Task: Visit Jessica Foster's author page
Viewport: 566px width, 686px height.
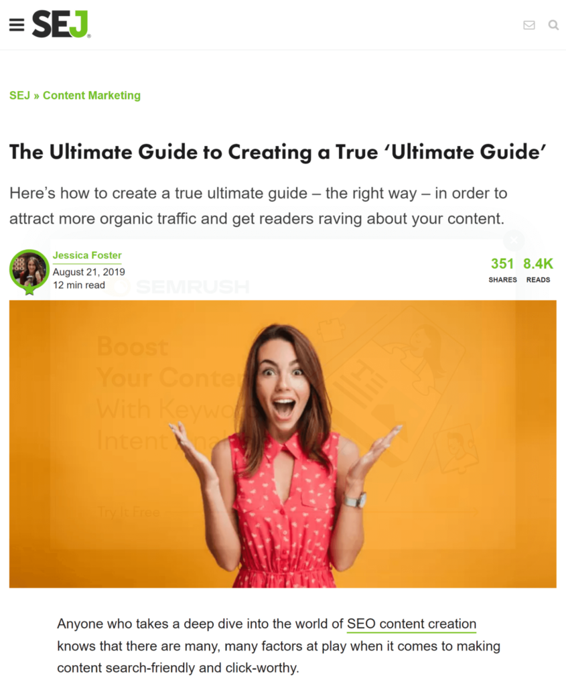Action: (87, 255)
